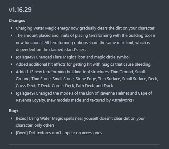Select the Bugs section heading

(14, 111)
